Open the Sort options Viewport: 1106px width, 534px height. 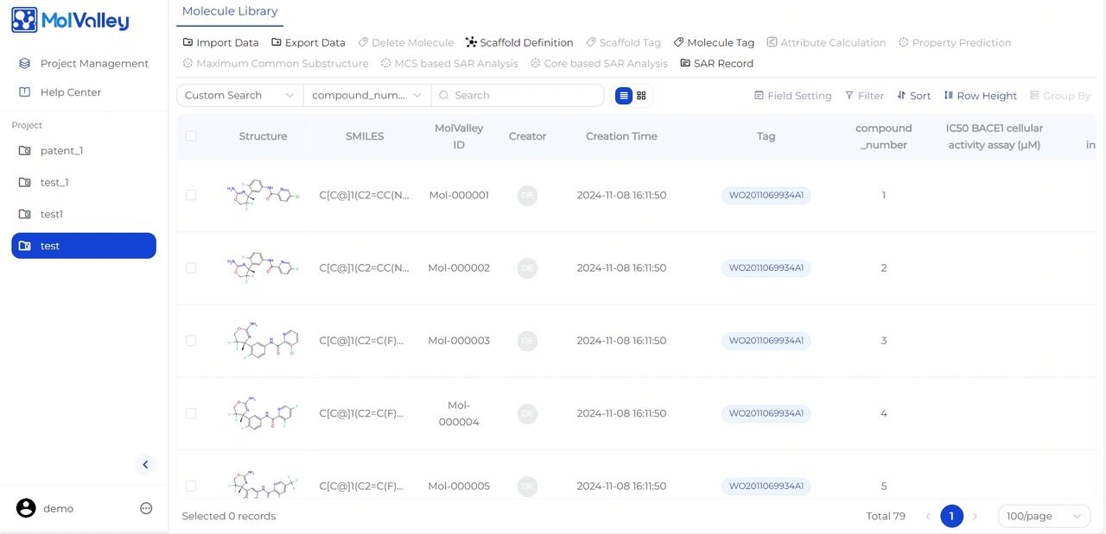(913, 96)
